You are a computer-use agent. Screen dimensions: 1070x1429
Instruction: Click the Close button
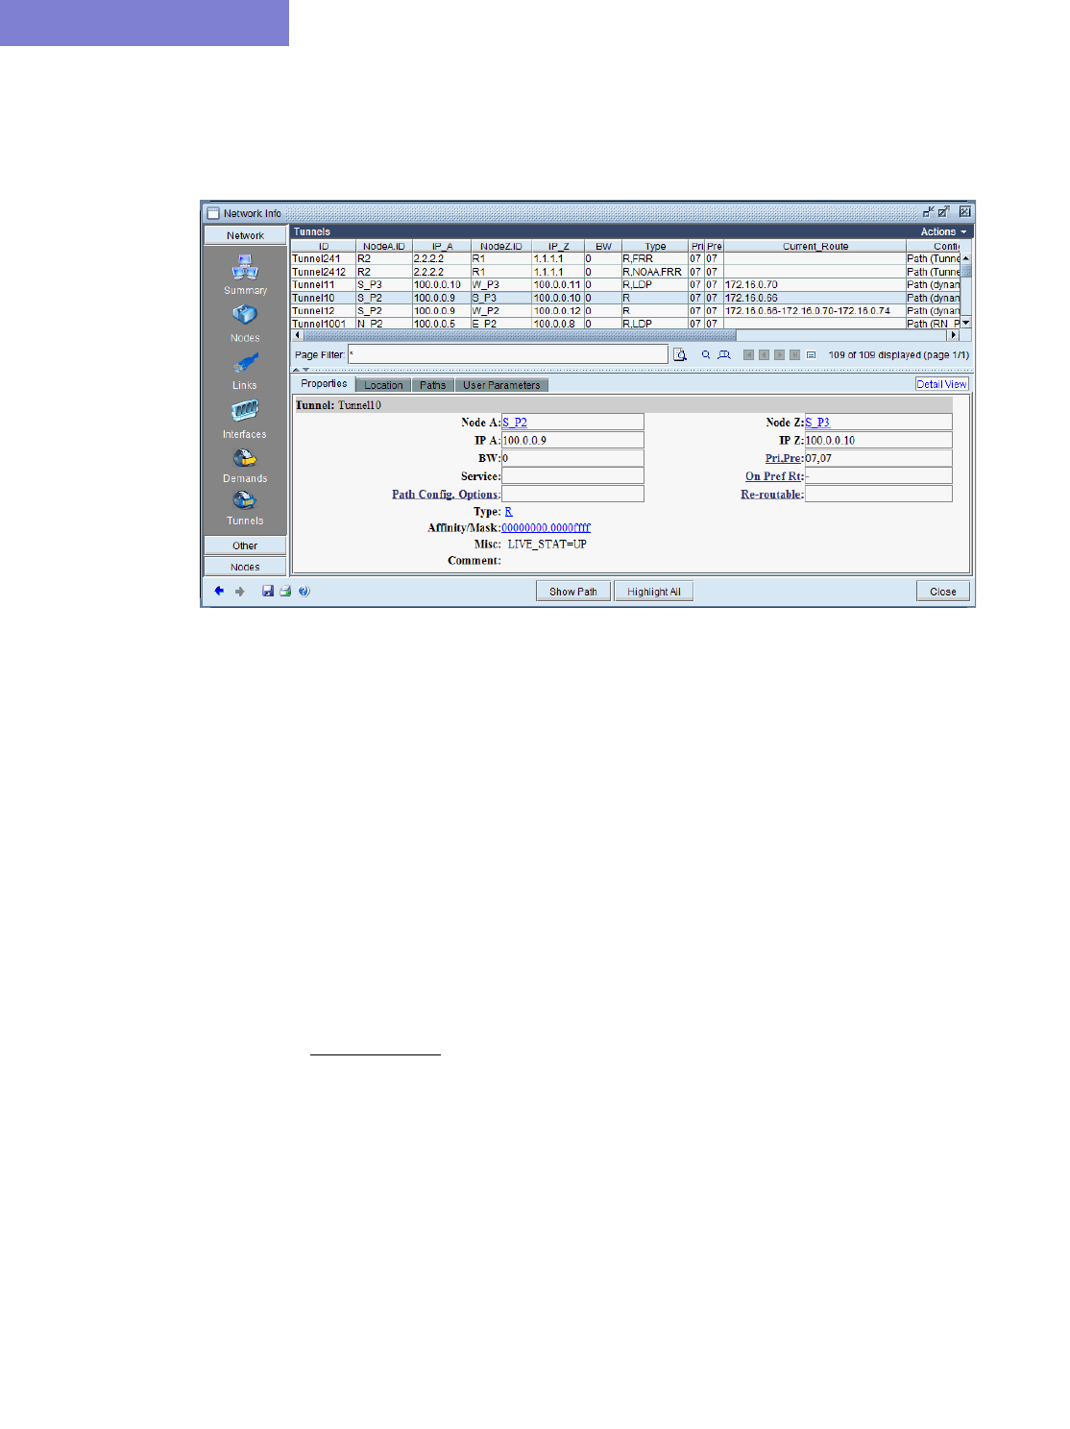(x=943, y=592)
